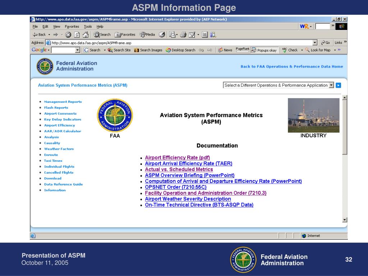The width and height of the screenshot is (368, 276).
Task: Click Look for Map button
Action: coord(318,50)
